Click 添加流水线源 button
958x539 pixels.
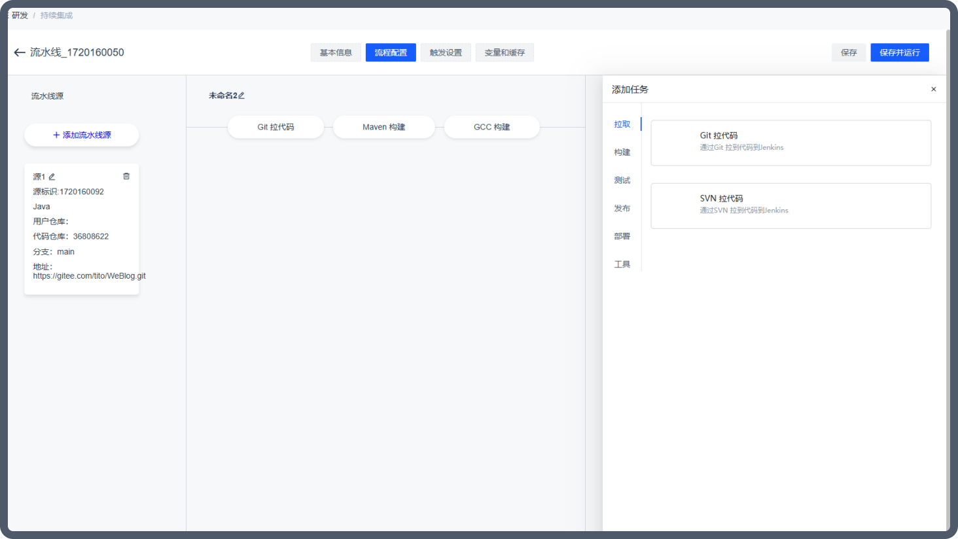(82, 135)
